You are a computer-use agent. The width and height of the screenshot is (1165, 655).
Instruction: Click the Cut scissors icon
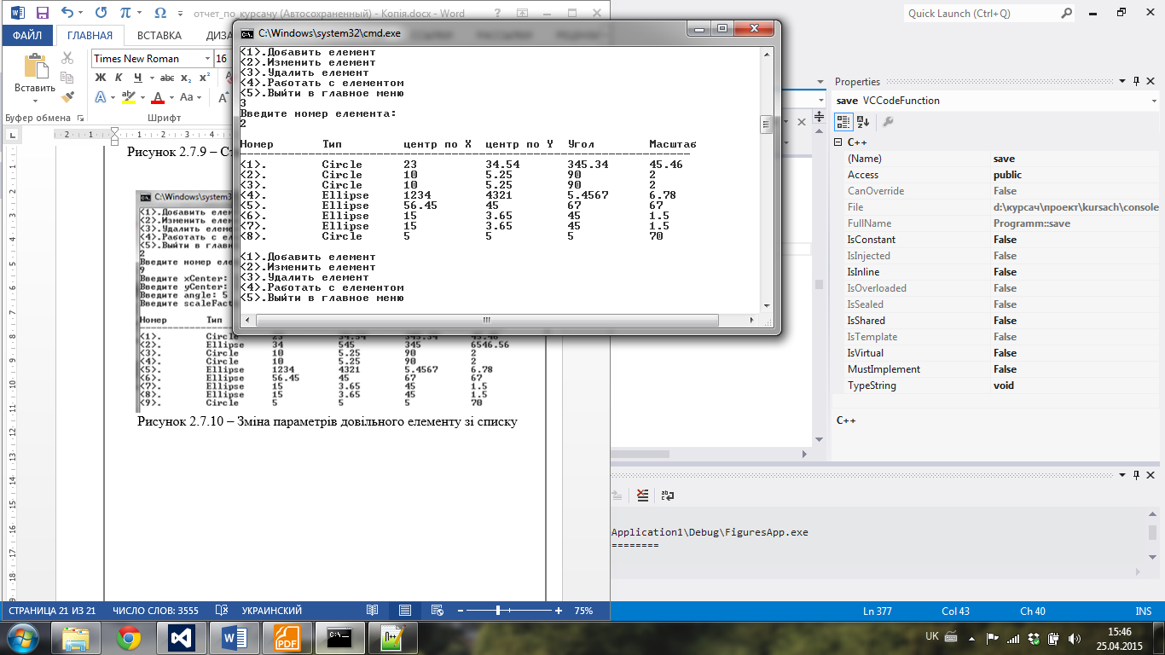tap(67, 58)
